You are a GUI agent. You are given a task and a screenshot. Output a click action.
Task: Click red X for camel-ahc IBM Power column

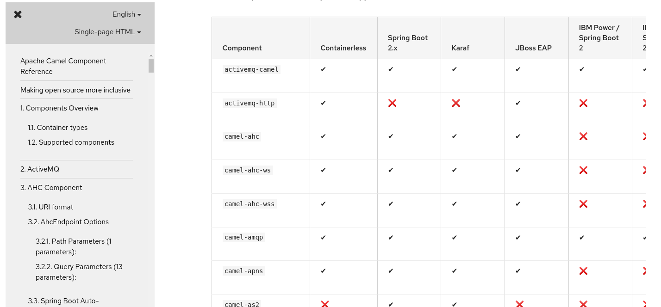583,136
